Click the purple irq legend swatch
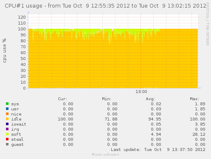 pyautogui.click(x=7, y=129)
